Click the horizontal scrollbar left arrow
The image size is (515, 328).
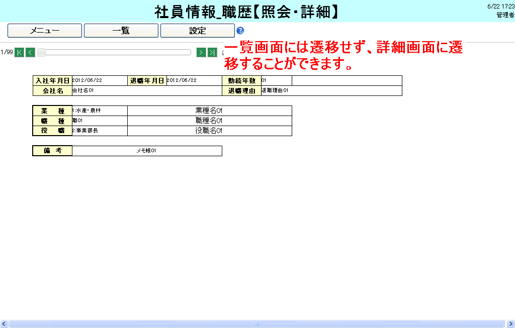pos(4,324)
